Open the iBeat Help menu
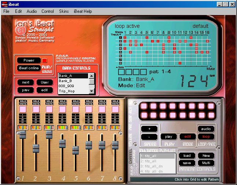 (83, 11)
